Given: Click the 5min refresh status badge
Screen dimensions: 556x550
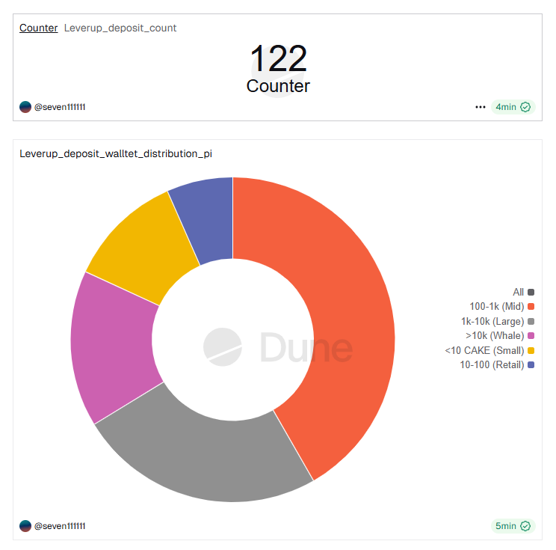Looking at the screenshot, I should tap(513, 526).
